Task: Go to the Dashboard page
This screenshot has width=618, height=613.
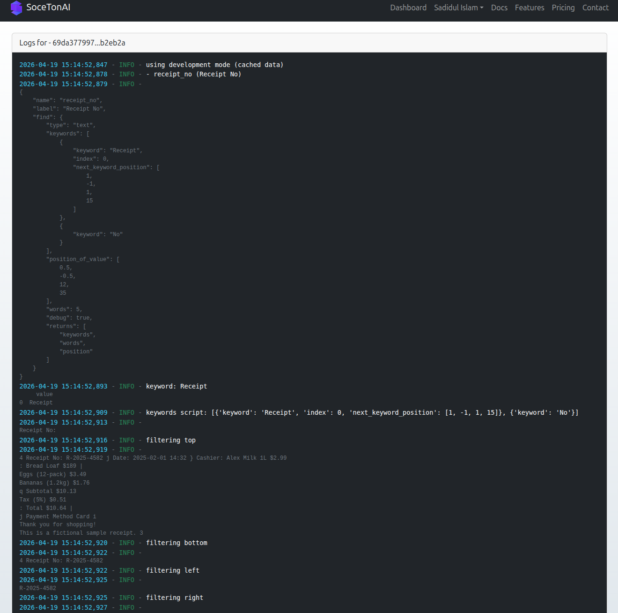Action: [x=408, y=7]
